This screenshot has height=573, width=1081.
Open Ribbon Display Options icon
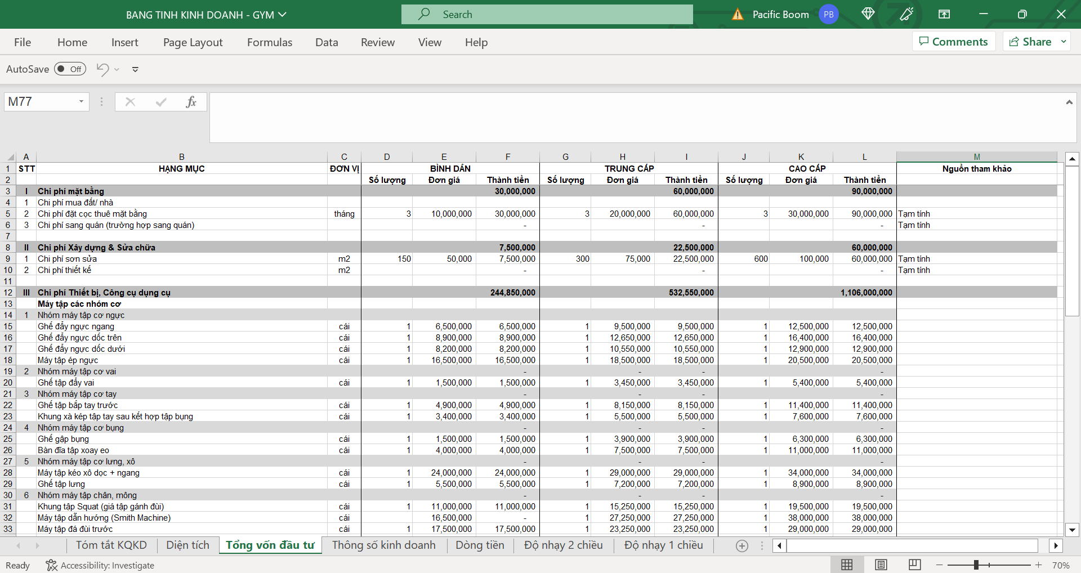pyautogui.click(x=944, y=14)
